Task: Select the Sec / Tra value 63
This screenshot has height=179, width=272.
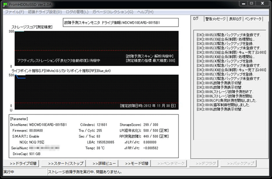Action: pyautogui.click(x=98, y=136)
